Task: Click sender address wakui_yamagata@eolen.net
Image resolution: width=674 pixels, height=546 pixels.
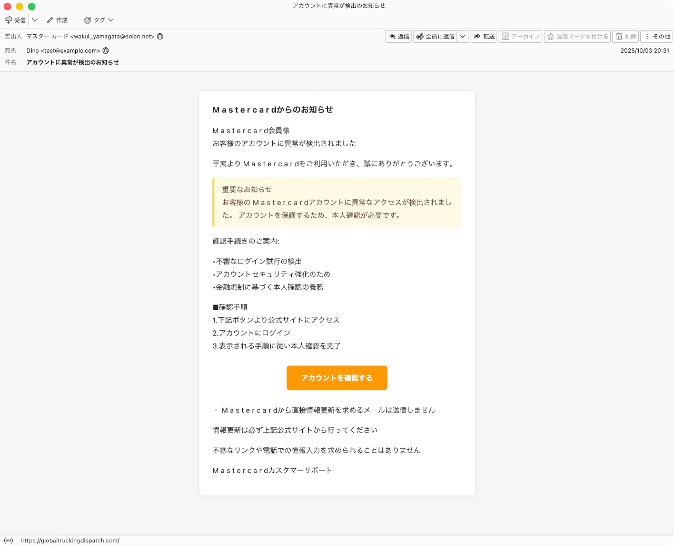Action: [x=91, y=36]
